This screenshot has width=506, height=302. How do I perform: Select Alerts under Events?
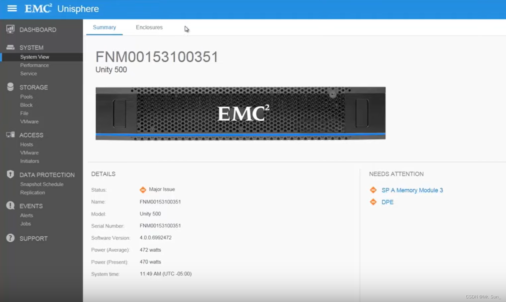[x=26, y=215]
